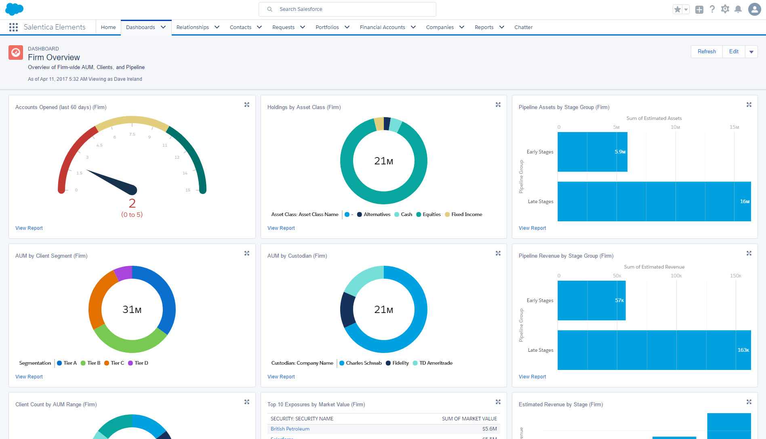This screenshot has width=766, height=439.
Task: Open dropdown arrow next to Edit button
Action: 751,52
